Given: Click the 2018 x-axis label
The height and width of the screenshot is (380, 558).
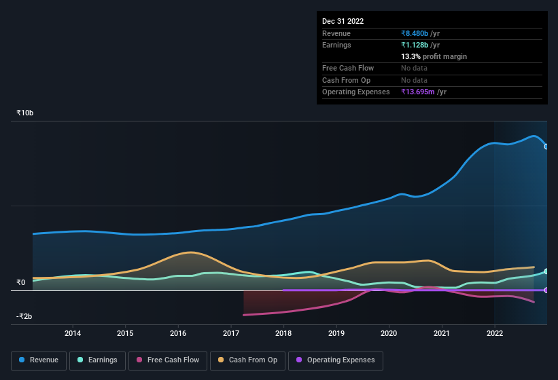Looking at the screenshot, I should click(x=283, y=333).
